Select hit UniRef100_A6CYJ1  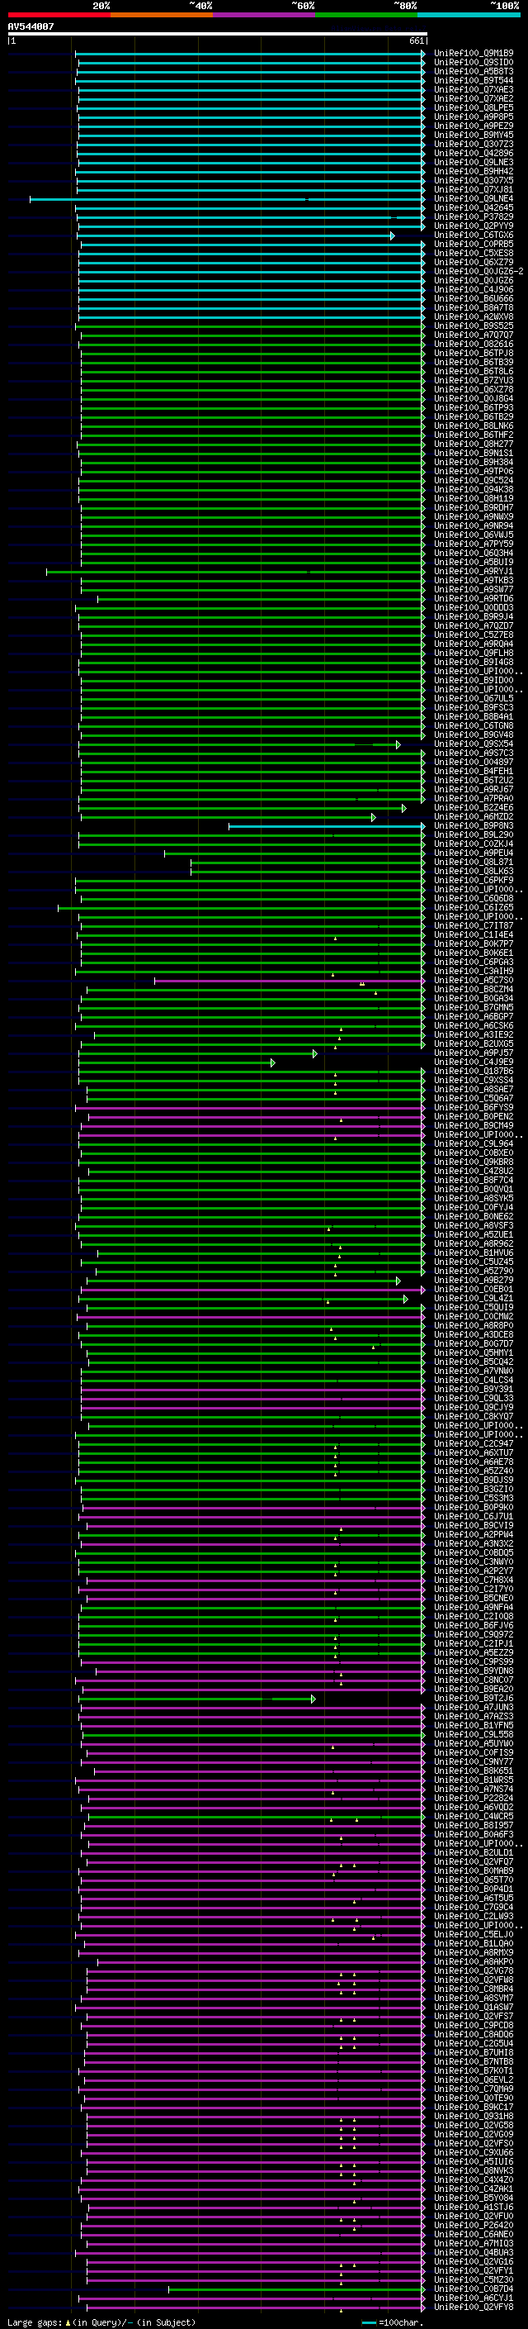(474, 2298)
